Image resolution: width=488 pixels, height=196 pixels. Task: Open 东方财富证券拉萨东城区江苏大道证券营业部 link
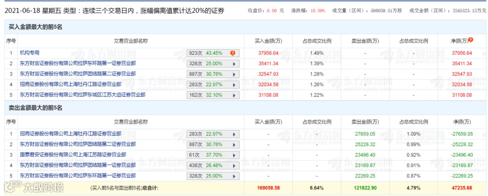(83, 94)
